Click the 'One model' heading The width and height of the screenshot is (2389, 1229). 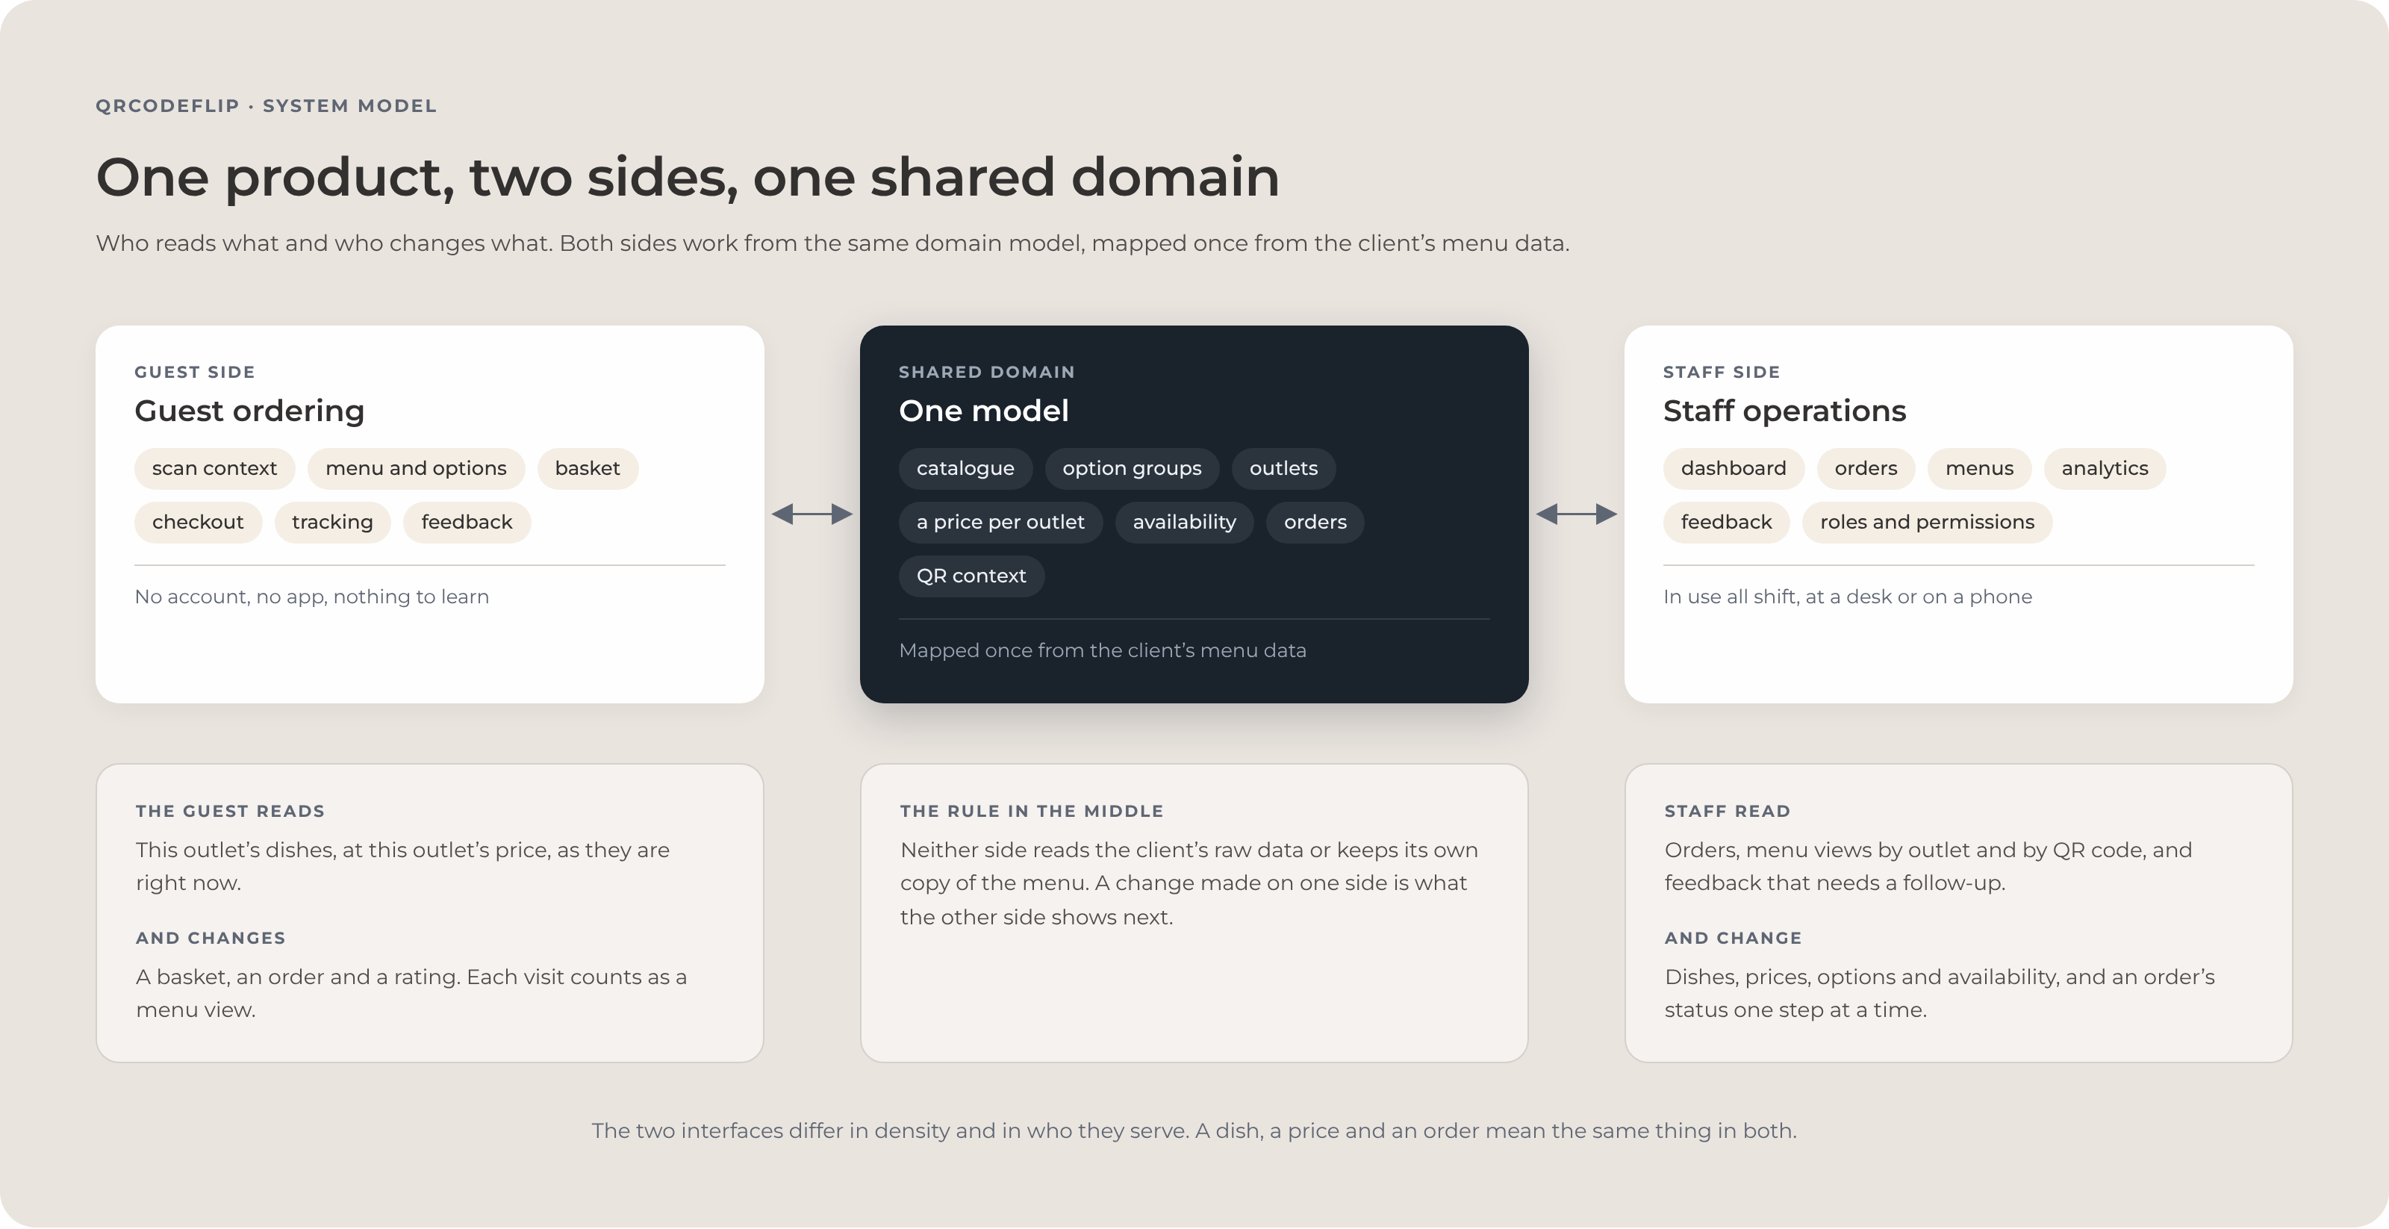pyautogui.click(x=984, y=411)
